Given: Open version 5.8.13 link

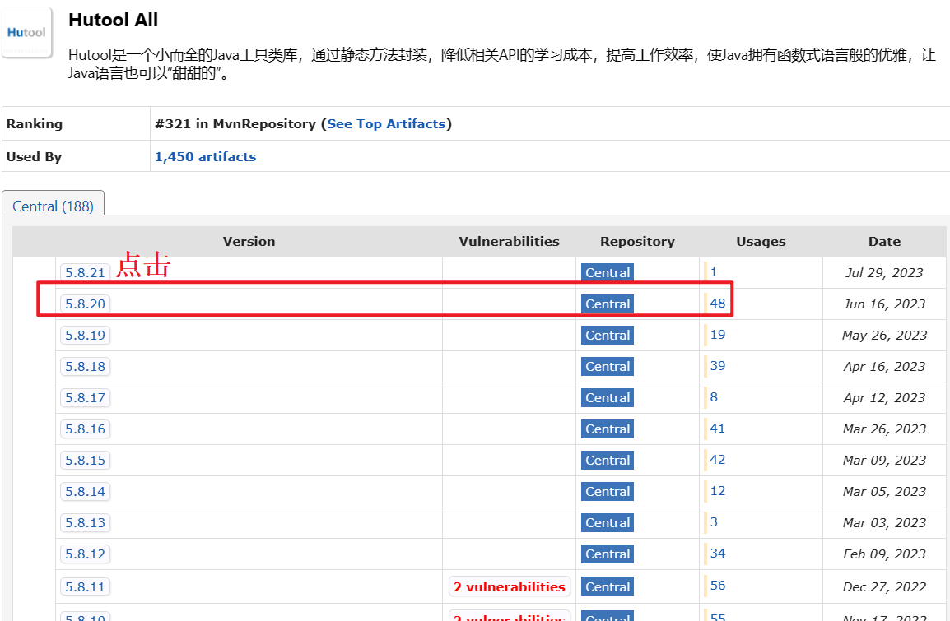Looking at the screenshot, I should click(86, 523).
